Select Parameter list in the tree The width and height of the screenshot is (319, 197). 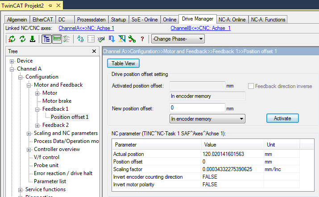tap(50, 181)
